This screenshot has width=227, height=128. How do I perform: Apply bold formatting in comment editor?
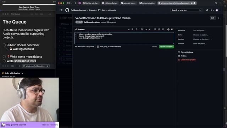click(x=132, y=29)
